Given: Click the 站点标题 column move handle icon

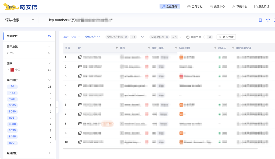Looking at the screenshot, I should coord(215,47).
